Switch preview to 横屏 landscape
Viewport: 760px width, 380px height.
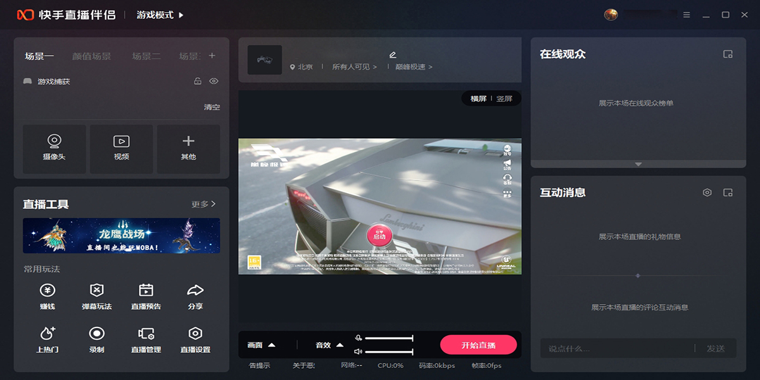pyautogui.click(x=478, y=99)
